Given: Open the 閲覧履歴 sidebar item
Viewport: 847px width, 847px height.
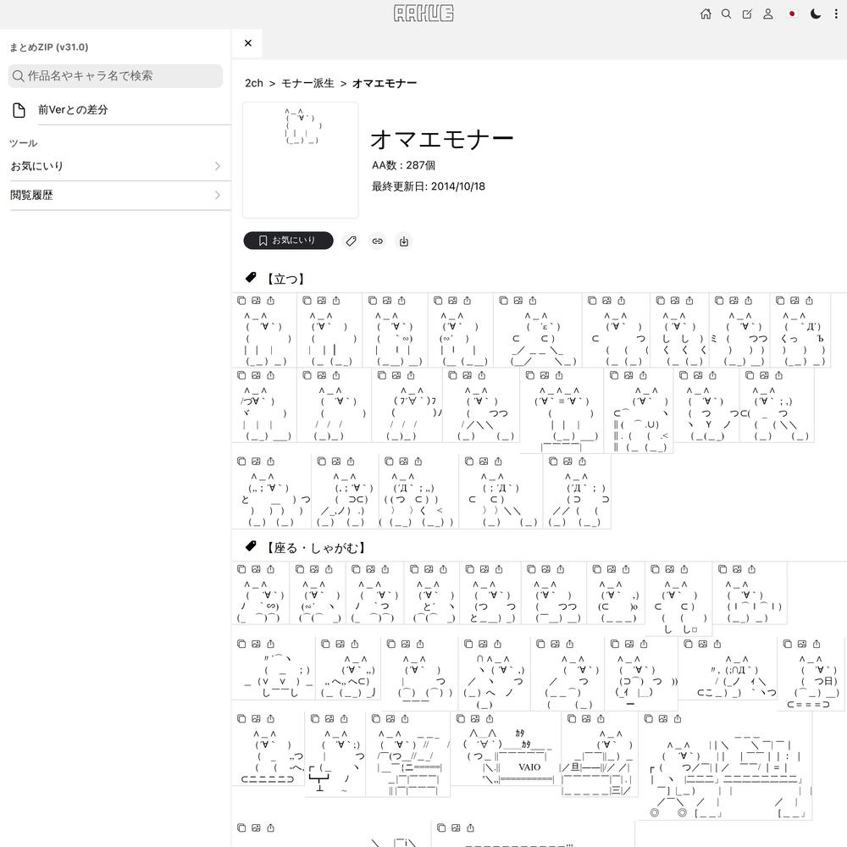Looking at the screenshot, I should point(115,196).
